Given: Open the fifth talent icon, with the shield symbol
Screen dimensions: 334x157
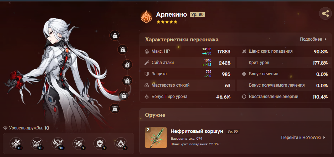Looking at the screenshot, I should 100,144.
